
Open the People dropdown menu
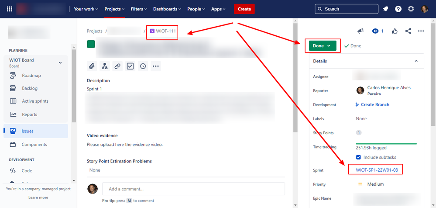click(196, 9)
